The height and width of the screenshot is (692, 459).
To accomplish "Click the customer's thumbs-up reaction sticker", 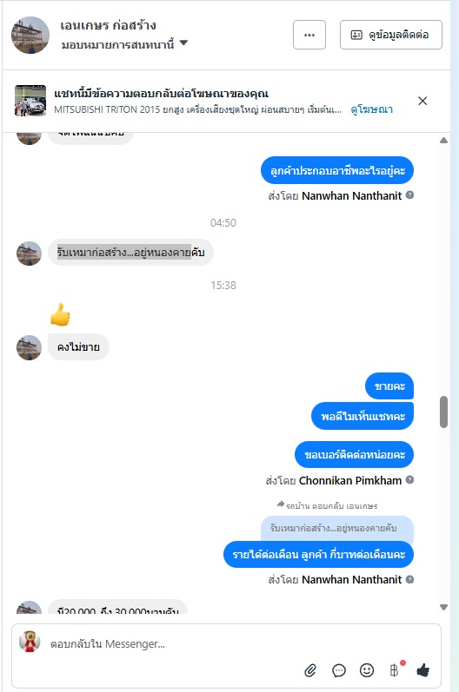I will pyautogui.click(x=61, y=314).
